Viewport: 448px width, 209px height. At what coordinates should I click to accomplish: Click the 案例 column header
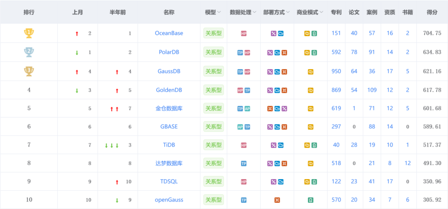[x=372, y=12]
